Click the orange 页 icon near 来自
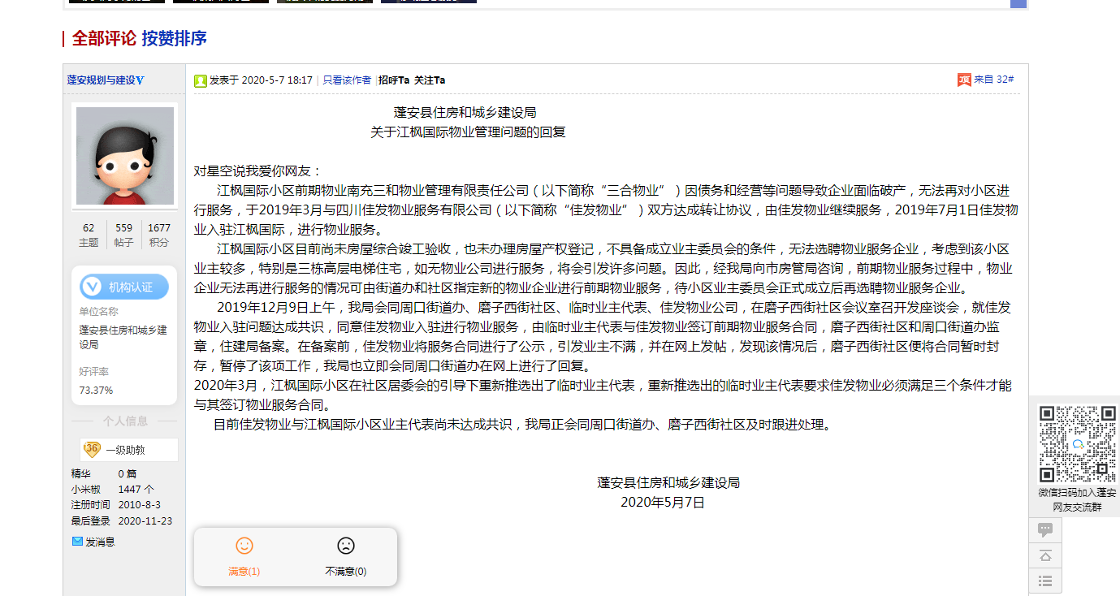The image size is (1120, 596). point(964,80)
